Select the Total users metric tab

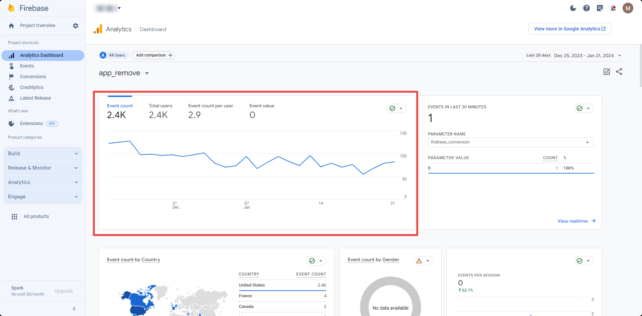[160, 111]
